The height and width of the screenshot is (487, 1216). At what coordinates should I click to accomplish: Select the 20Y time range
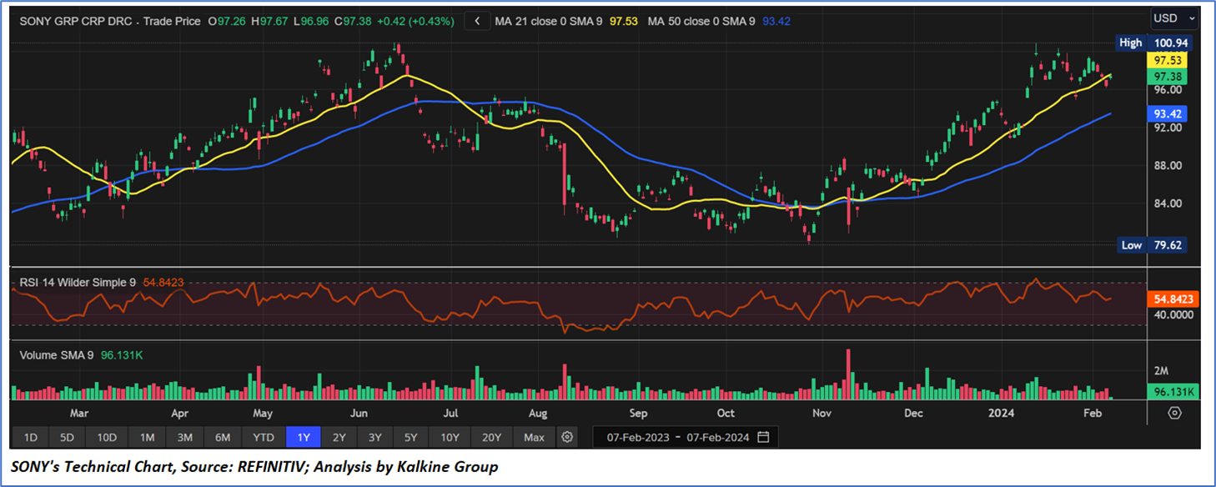point(492,437)
